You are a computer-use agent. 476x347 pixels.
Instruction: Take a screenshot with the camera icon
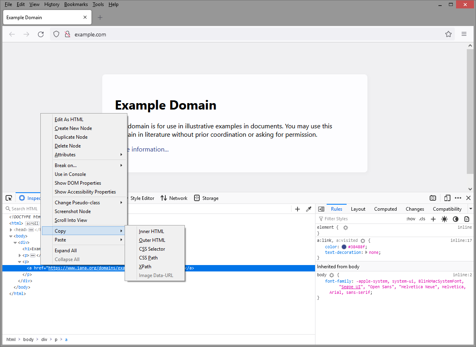pyautogui.click(x=433, y=198)
